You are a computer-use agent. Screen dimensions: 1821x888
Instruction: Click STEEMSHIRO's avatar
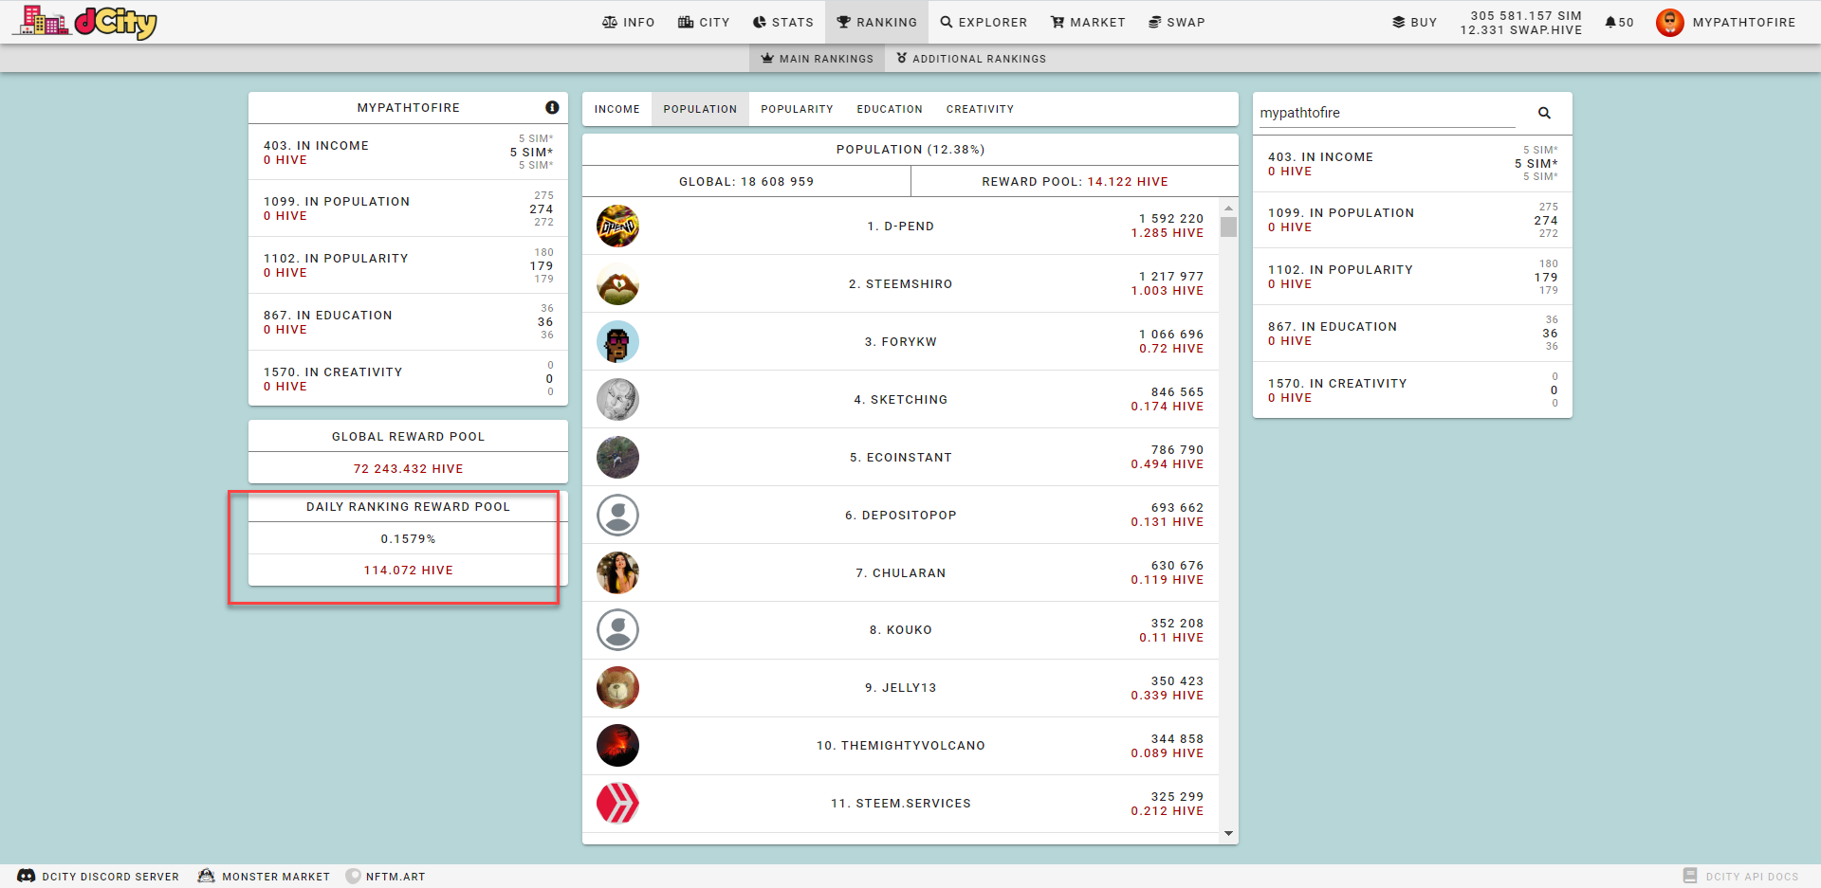(x=617, y=284)
